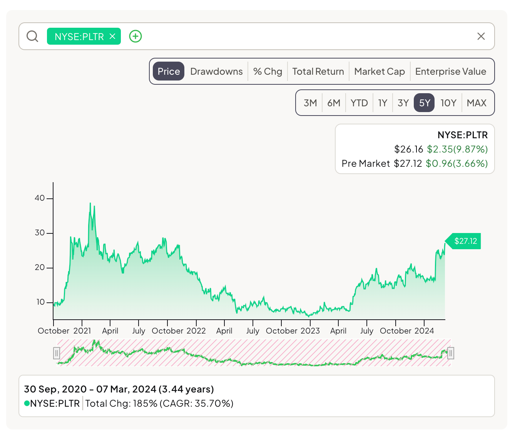Click the $26.16 last price value
The image size is (515, 436).
click(409, 149)
